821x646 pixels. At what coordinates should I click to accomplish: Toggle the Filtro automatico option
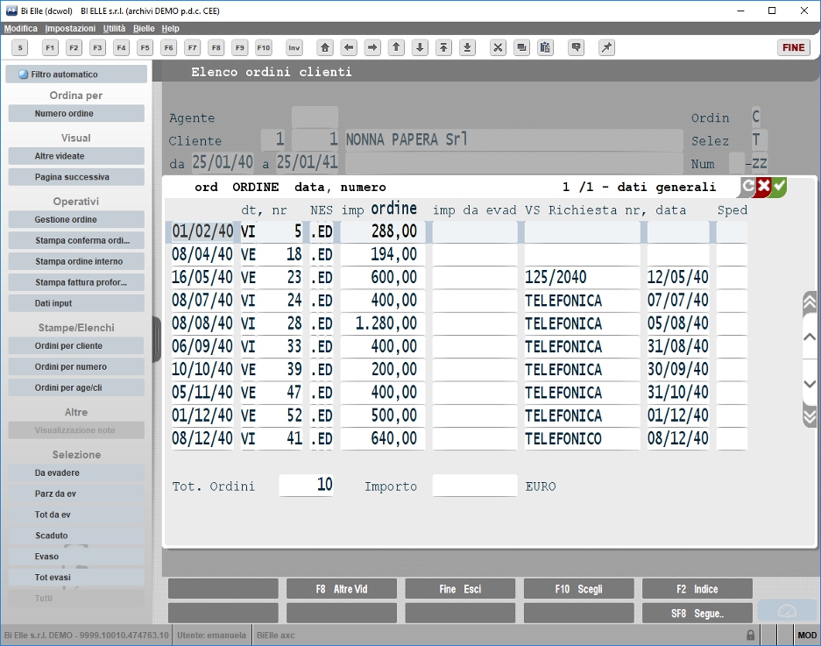[x=76, y=75]
